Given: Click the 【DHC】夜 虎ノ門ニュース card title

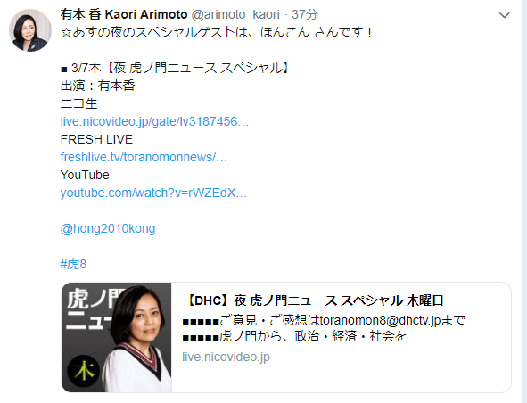Looking at the screenshot, I should click(313, 300).
